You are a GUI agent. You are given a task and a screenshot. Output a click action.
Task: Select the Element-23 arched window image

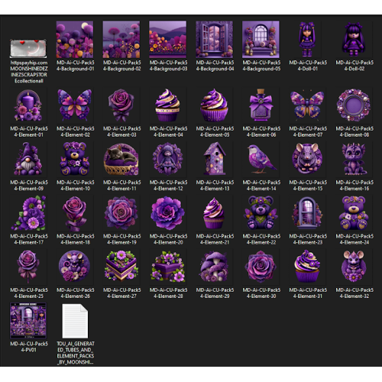click(x=307, y=213)
